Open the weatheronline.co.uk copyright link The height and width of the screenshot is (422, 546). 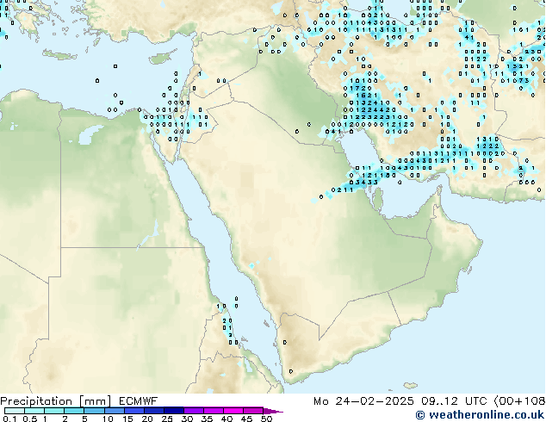coord(480,415)
